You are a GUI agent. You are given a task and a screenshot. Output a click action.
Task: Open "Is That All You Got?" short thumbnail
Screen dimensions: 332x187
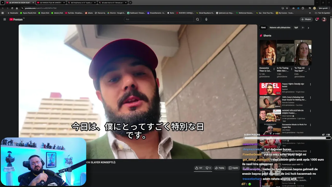(x=303, y=53)
